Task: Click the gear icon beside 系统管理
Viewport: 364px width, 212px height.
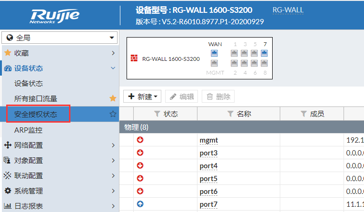Action: pos(8,191)
